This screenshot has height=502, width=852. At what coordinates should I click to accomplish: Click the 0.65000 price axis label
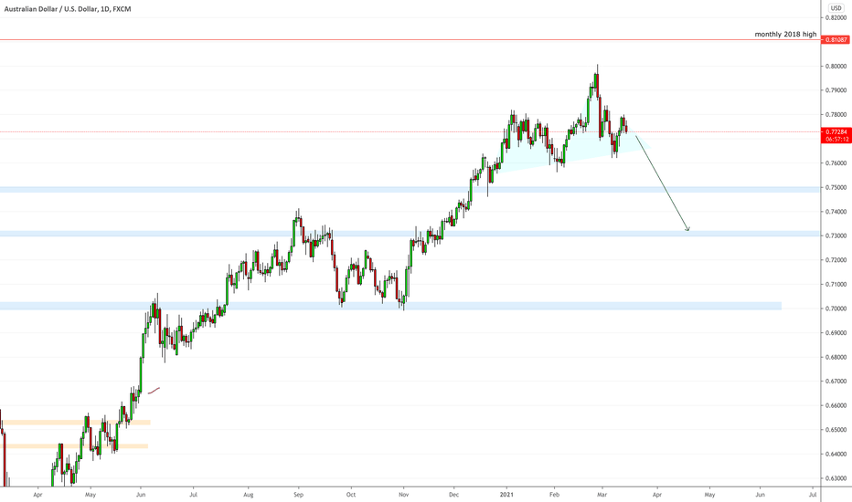pyautogui.click(x=836, y=430)
